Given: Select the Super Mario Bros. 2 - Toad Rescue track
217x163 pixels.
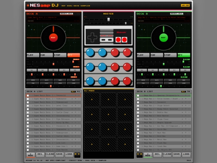Looking at the screenshot, I should [x=53, y=150].
